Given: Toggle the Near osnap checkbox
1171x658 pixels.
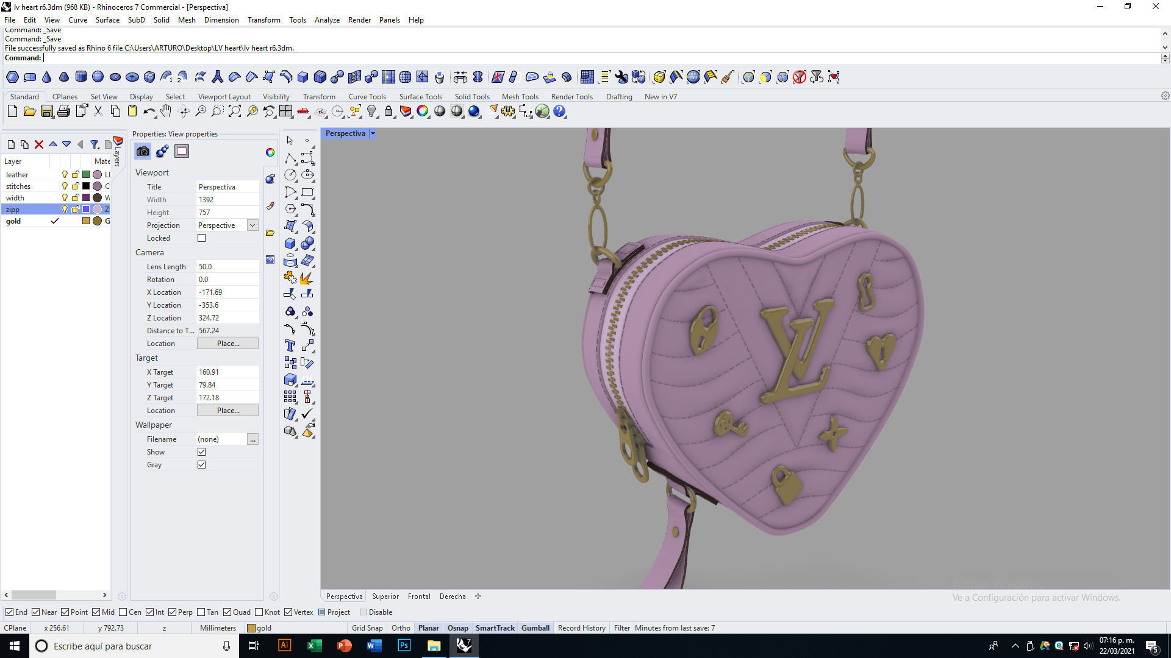Looking at the screenshot, I should [35, 612].
